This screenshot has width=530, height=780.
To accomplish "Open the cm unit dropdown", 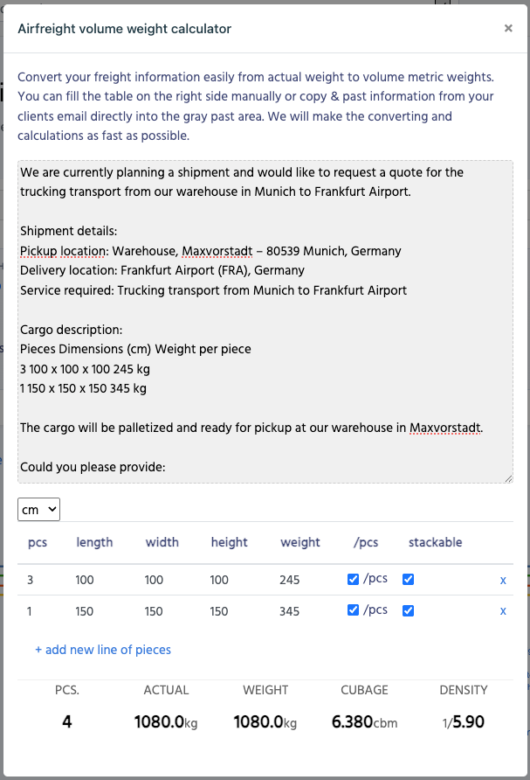I will pos(38,508).
